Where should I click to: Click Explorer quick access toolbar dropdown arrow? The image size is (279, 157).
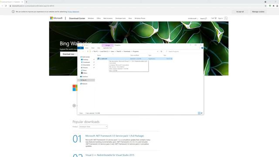[x=87, y=45]
